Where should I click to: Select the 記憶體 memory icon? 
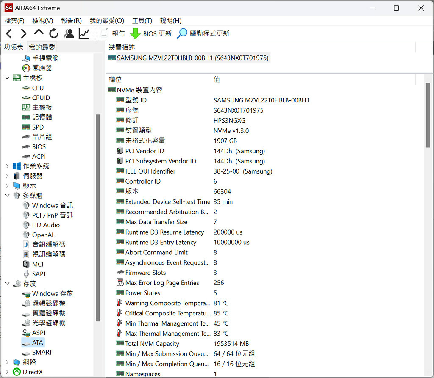26,118
